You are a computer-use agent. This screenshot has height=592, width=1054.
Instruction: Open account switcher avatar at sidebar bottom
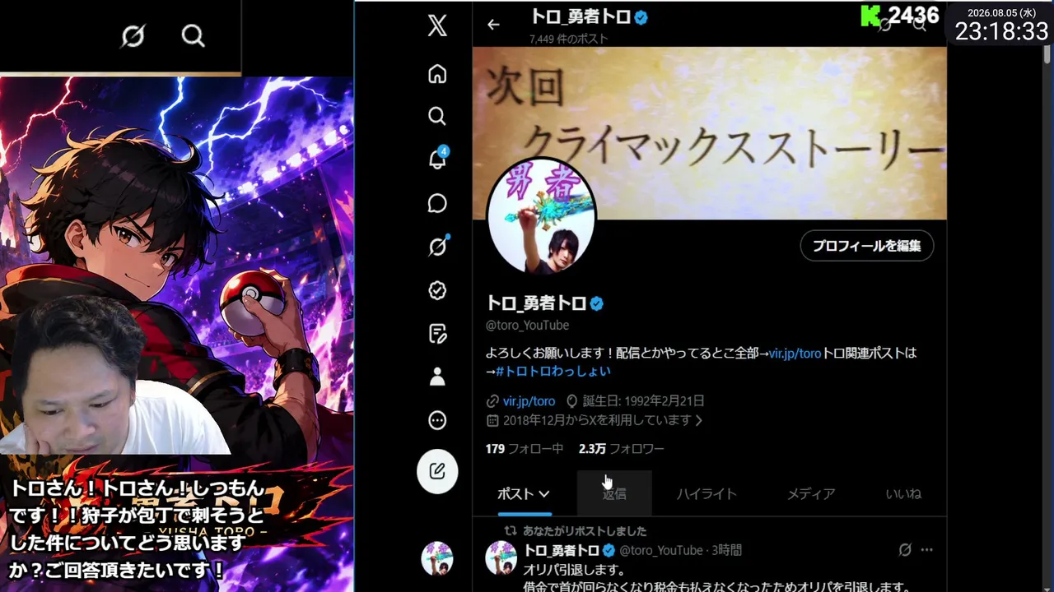pos(437,558)
